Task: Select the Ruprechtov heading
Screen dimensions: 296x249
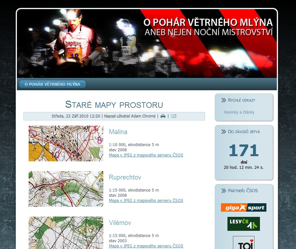Action: point(125,177)
